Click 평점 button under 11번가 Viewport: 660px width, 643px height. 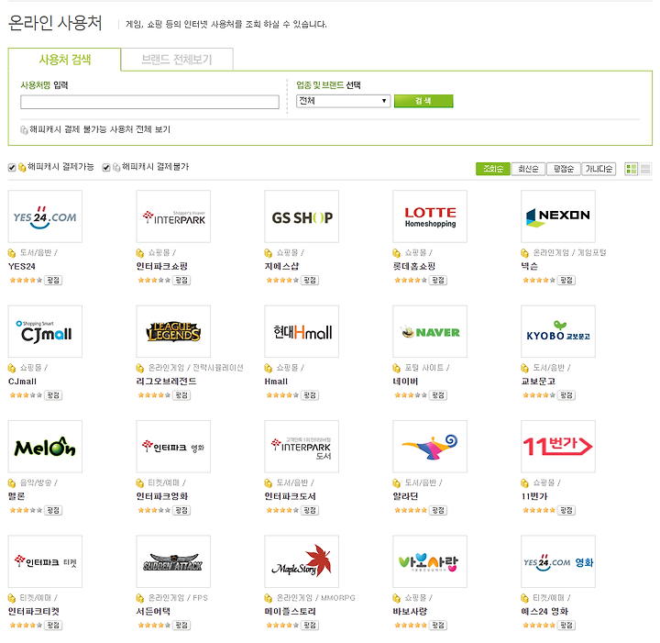[566, 510]
